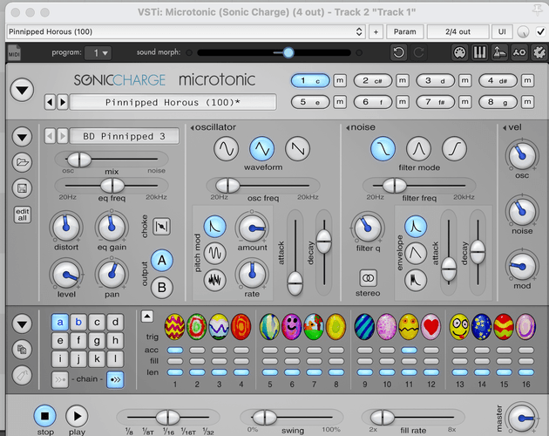The image size is (549, 436).
Task: Open the MIDI icon at top left
Action: point(14,52)
